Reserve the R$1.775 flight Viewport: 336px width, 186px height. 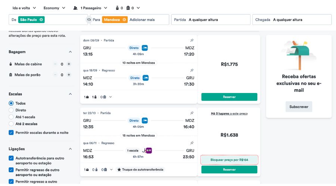229,97
